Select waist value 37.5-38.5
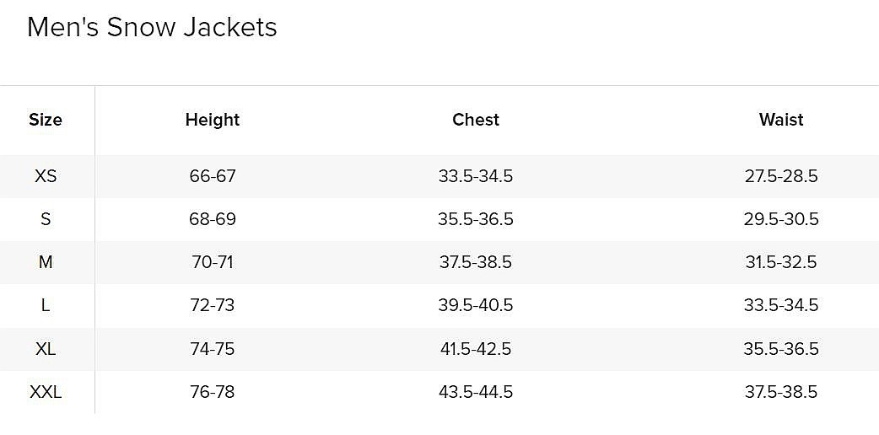The width and height of the screenshot is (879, 435). click(781, 392)
